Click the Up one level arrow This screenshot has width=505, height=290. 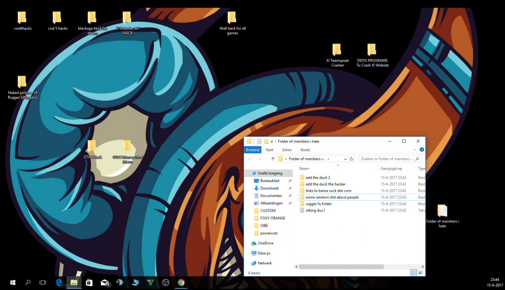click(273, 158)
